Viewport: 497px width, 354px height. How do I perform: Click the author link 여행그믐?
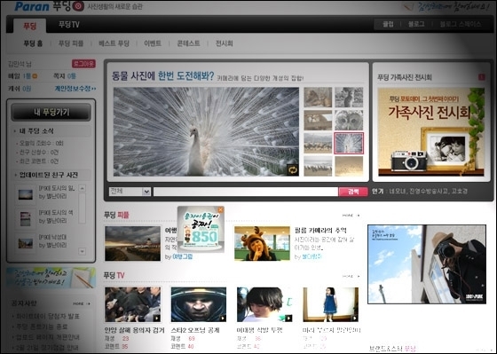[182, 256]
